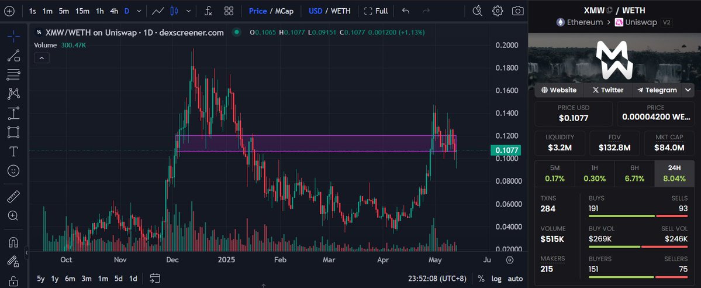
Task: Select the 24H change tab
Action: (x=674, y=174)
